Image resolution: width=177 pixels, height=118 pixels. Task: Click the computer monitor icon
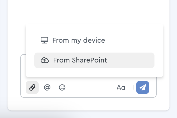pyautogui.click(x=44, y=40)
